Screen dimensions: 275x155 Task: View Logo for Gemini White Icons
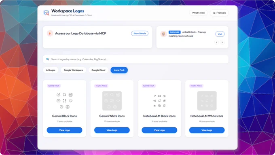(x=112, y=130)
